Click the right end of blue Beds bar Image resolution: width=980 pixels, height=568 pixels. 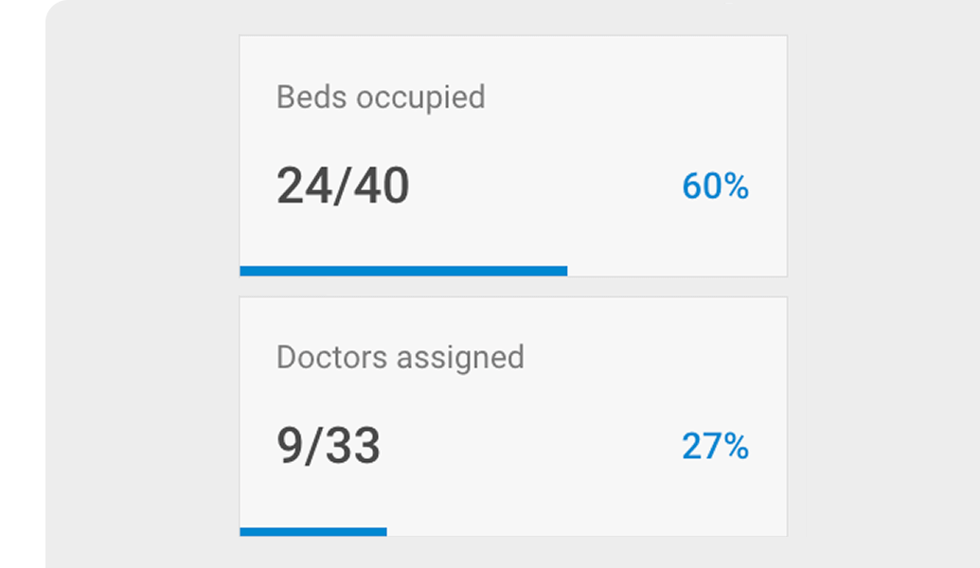click(x=562, y=271)
